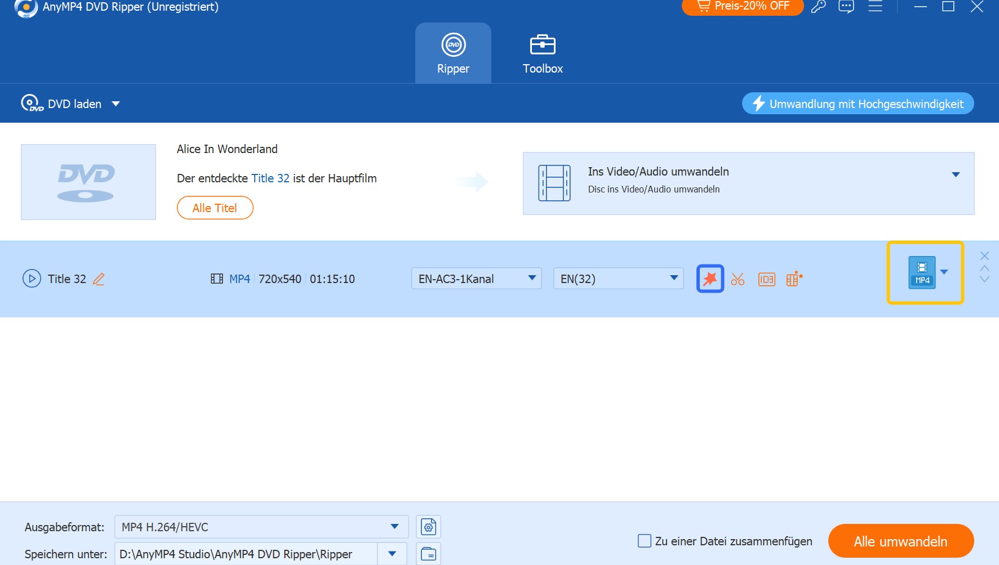Open output profile settings gear icon
Image resolution: width=999 pixels, height=565 pixels.
428,527
